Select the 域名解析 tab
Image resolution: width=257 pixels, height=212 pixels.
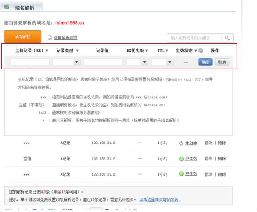[x=21, y=7]
